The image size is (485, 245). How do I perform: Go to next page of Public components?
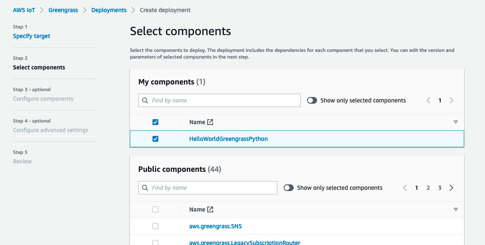coord(452,188)
